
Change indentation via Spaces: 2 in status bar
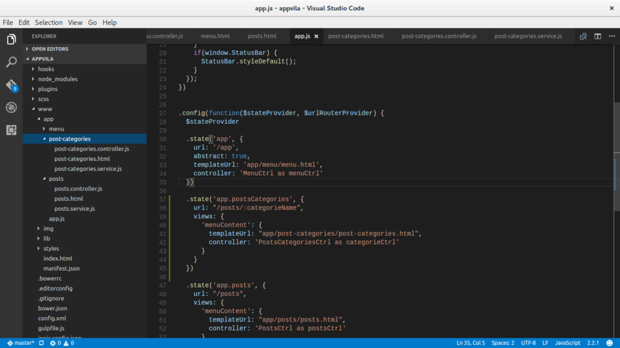[503, 342]
